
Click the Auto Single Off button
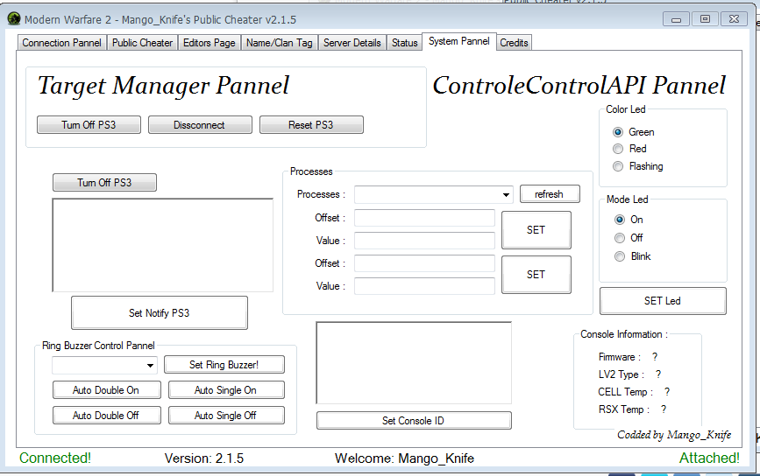click(x=226, y=416)
